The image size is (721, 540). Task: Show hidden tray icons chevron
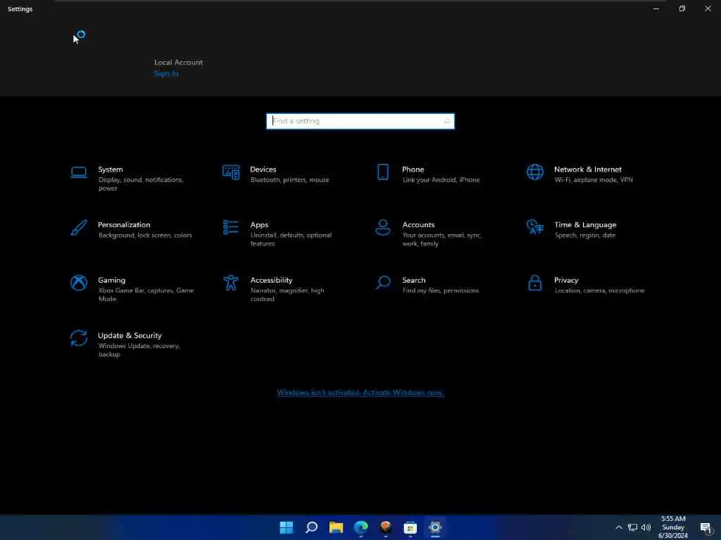pyautogui.click(x=619, y=527)
